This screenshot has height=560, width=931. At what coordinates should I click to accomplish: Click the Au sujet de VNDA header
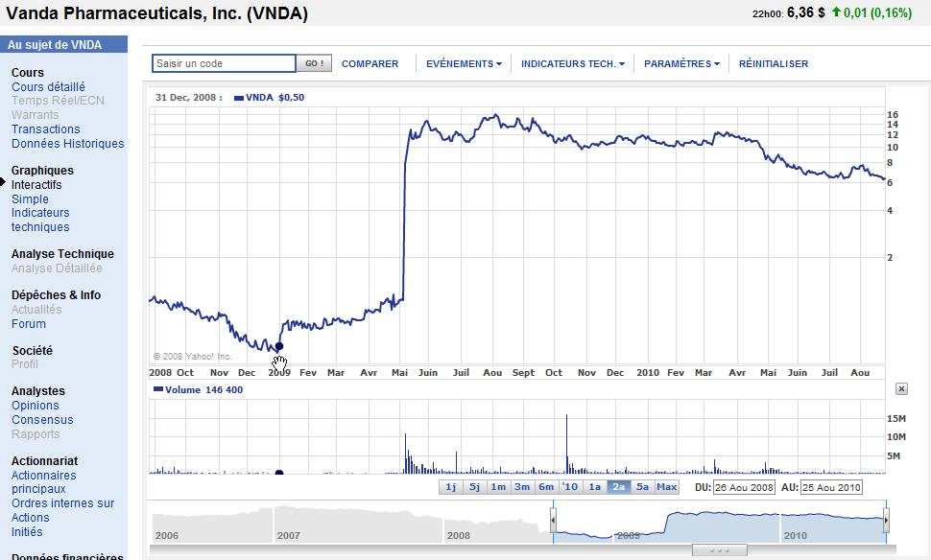(x=63, y=44)
